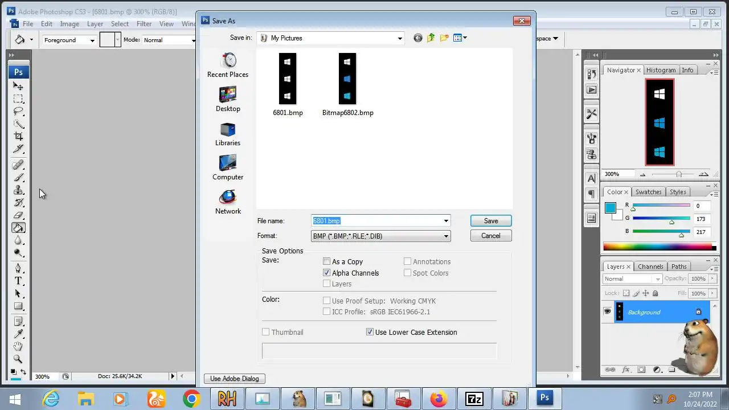
Task: Select the Slice tool
Action: coord(18,149)
